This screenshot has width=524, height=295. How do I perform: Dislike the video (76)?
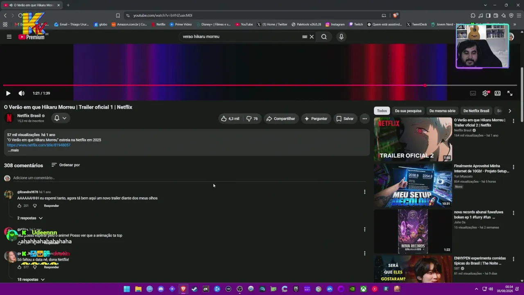tap(252, 119)
